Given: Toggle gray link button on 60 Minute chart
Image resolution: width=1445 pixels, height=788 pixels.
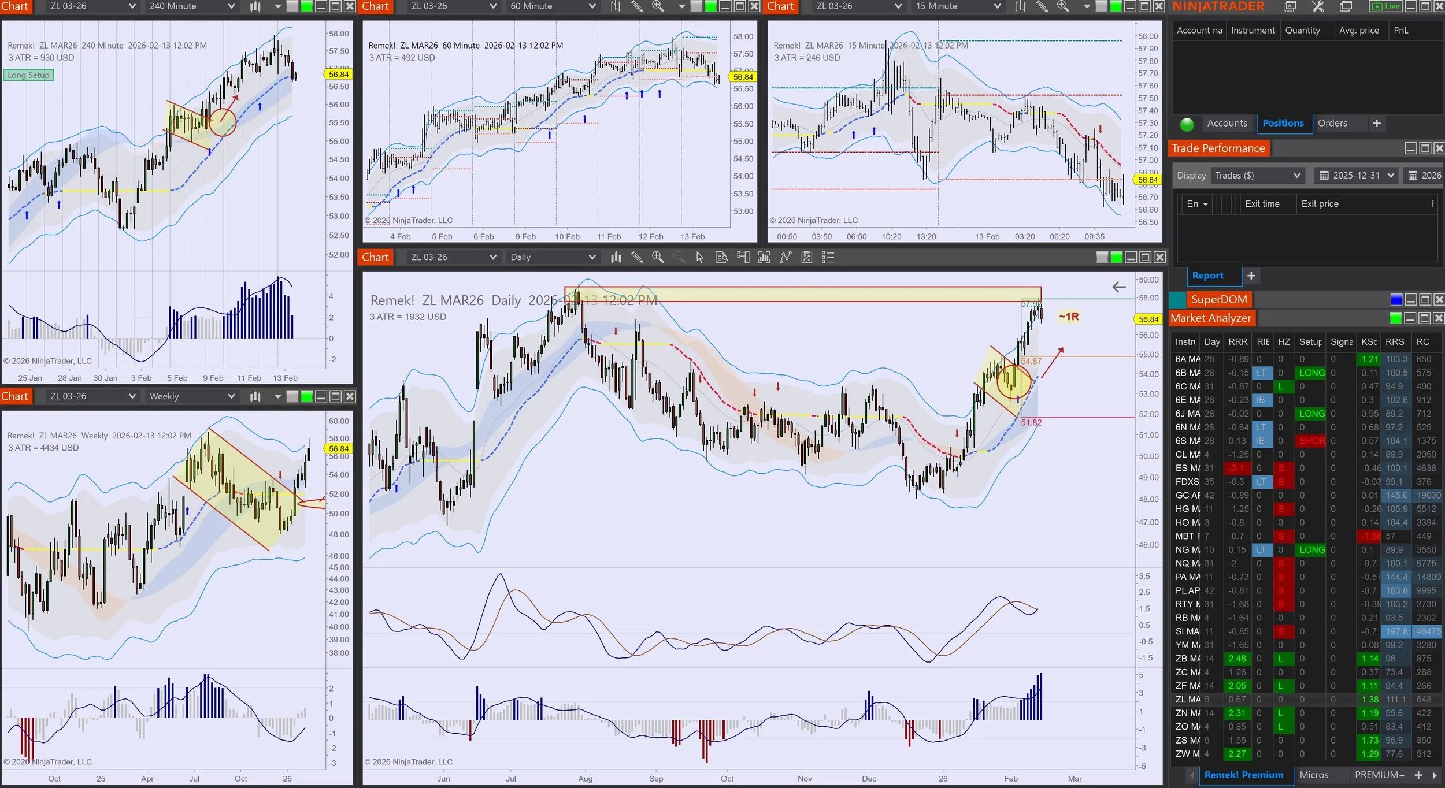Looking at the screenshot, I should coord(696,6).
